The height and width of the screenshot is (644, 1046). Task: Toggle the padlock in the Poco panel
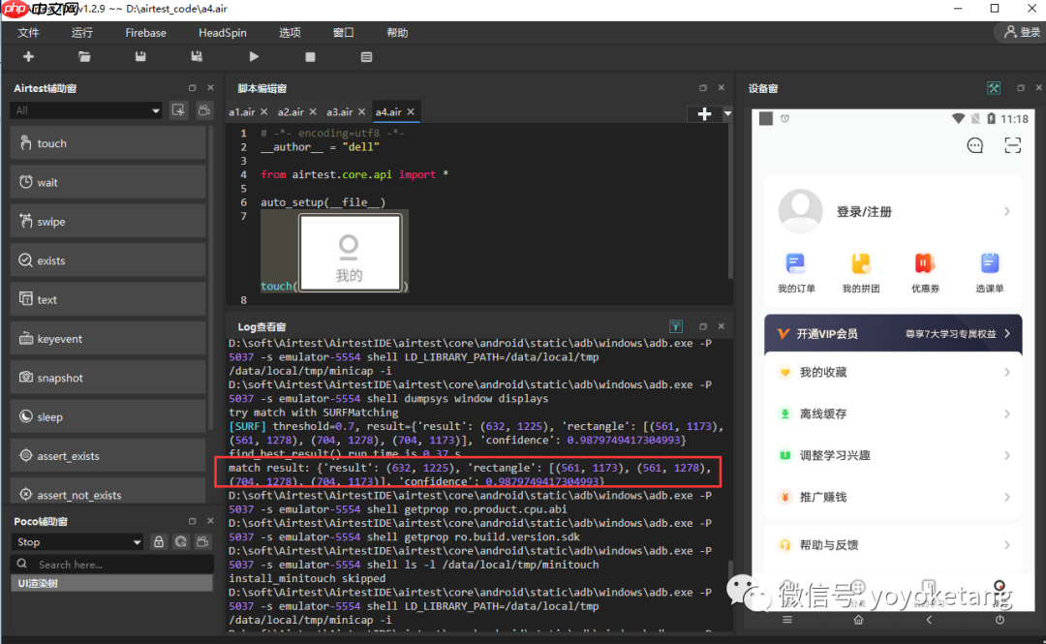click(158, 541)
